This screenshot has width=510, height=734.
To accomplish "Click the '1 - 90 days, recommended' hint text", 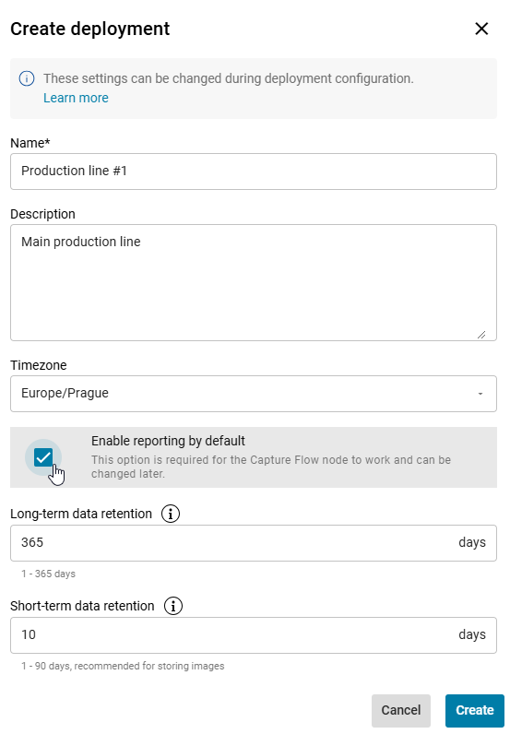I will (123, 666).
